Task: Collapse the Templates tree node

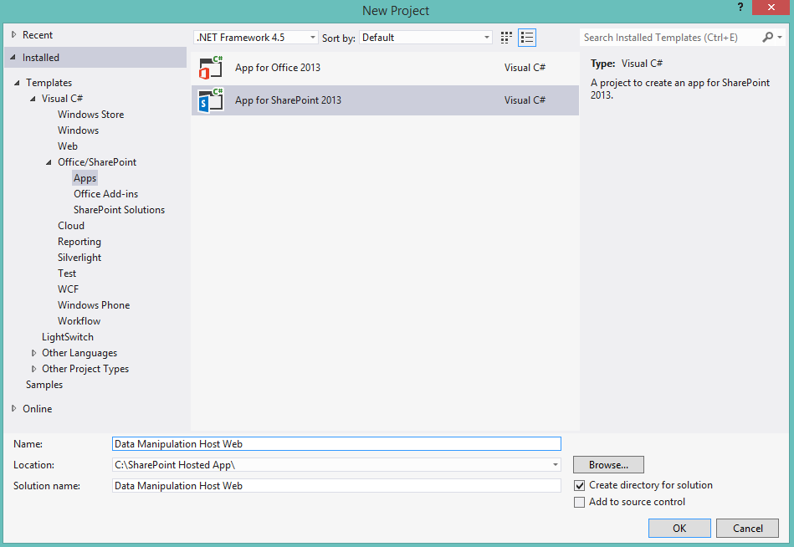Action: pyautogui.click(x=17, y=83)
